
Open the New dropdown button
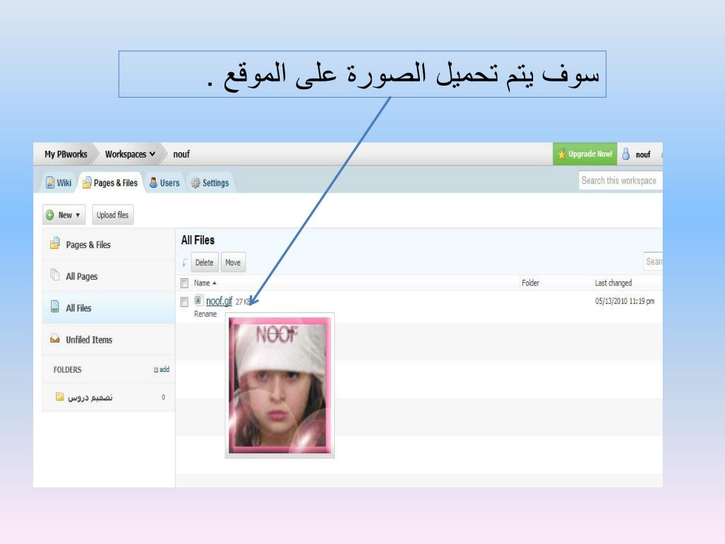pyautogui.click(x=64, y=215)
